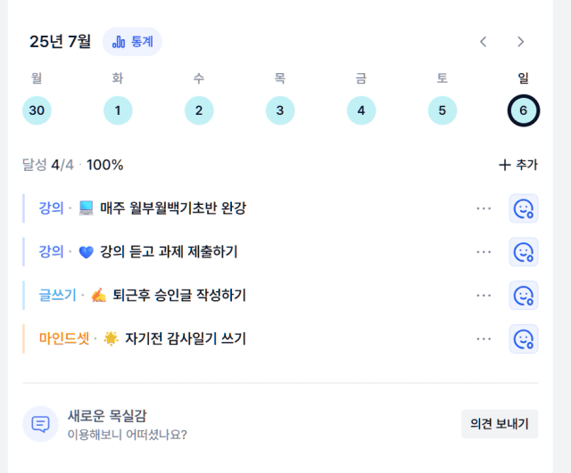The height and width of the screenshot is (473, 571).
Task: Click emoji reaction icon for 퇴근후 승인글 작성하기
Action: pyautogui.click(x=524, y=295)
